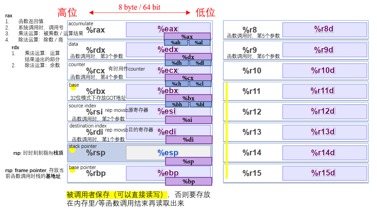Click the %r13 register label
377x212 pixels.
pos(252,132)
